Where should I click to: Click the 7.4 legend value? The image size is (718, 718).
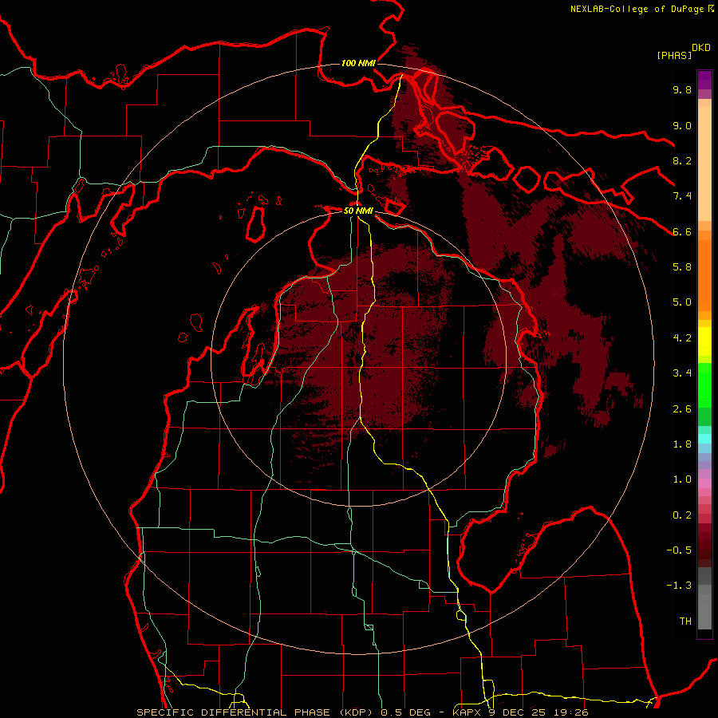(x=682, y=196)
